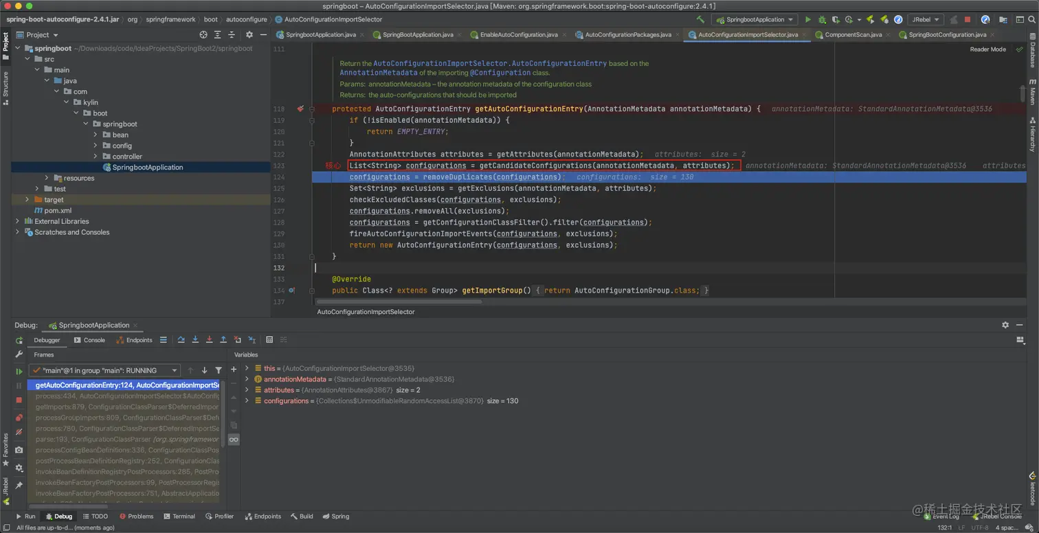1039x533 pixels.
Task: Expand the configurations variable in the Variables panel
Action: [247, 400]
